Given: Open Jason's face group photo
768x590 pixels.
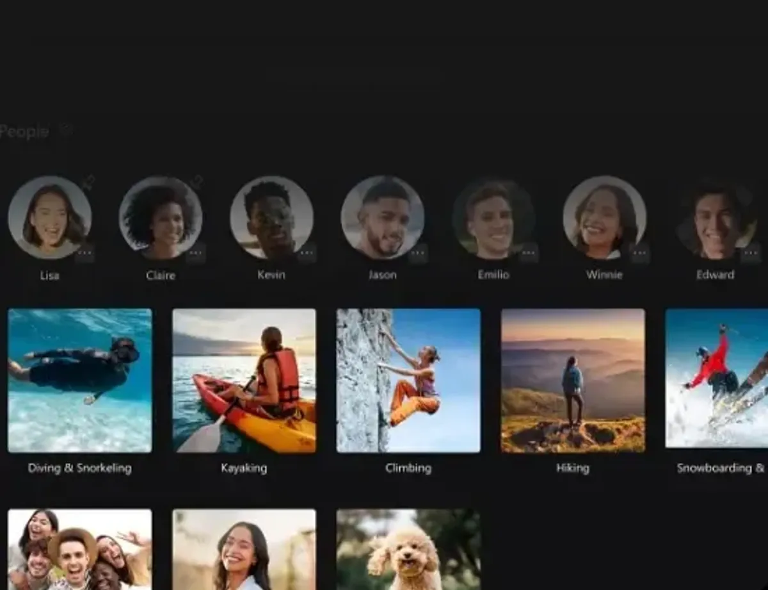Looking at the screenshot, I should click(383, 217).
